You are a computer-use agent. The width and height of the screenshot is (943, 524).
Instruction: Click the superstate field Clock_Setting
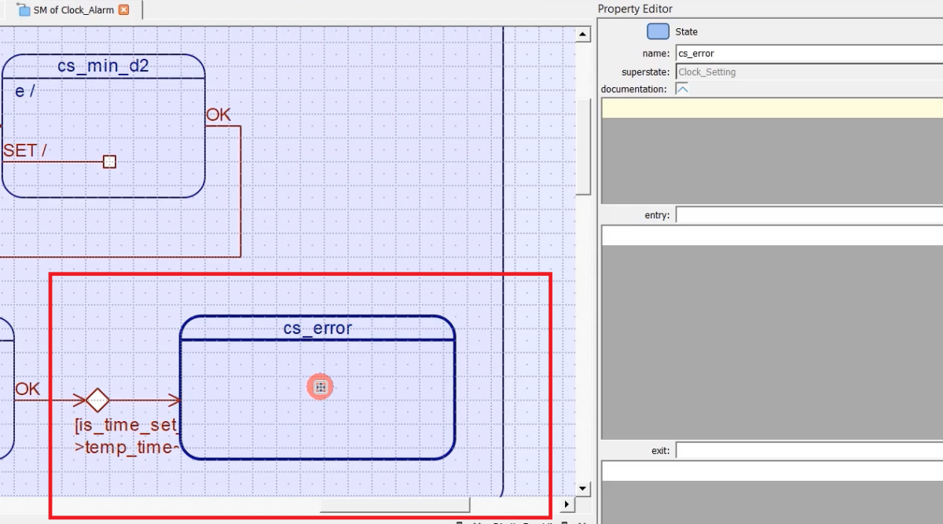pyautogui.click(x=809, y=71)
